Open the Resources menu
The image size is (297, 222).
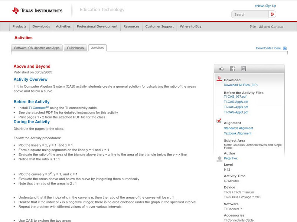(x=131, y=26)
